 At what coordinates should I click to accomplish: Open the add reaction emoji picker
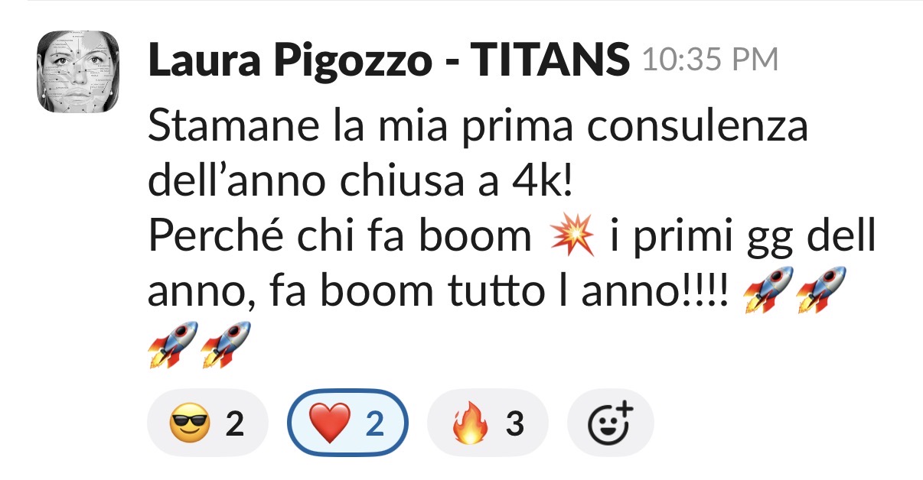[611, 423]
